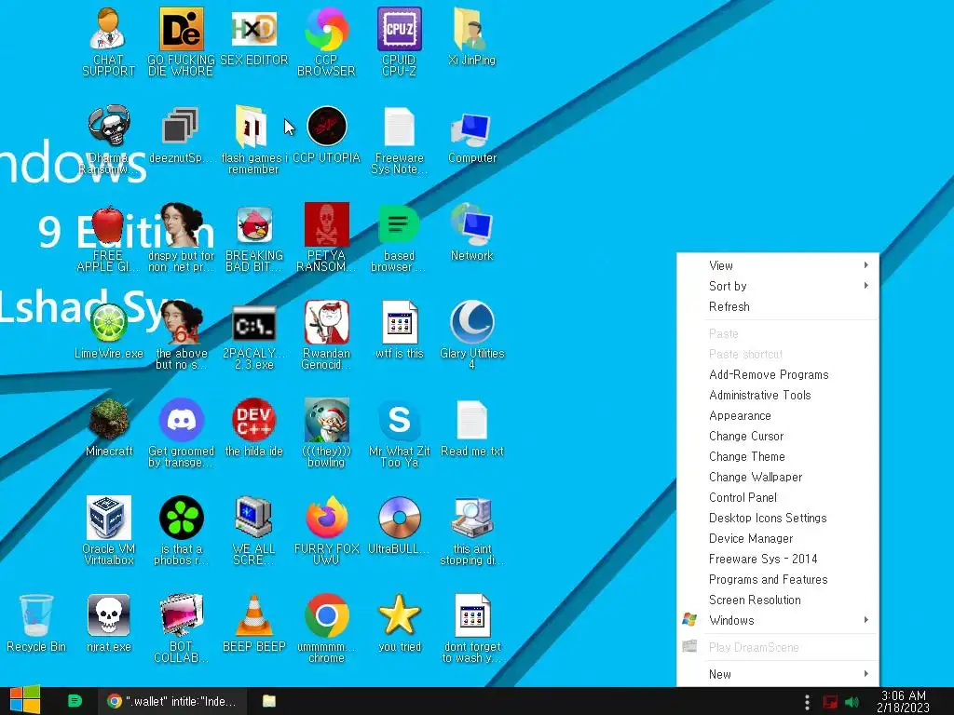Select Desktop Icons Settings entry

click(778, 519)
